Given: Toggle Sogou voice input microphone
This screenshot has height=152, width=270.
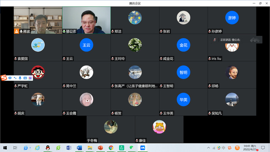Looking at the screenshot, I should pyautogui.click(x=20, y=78).
